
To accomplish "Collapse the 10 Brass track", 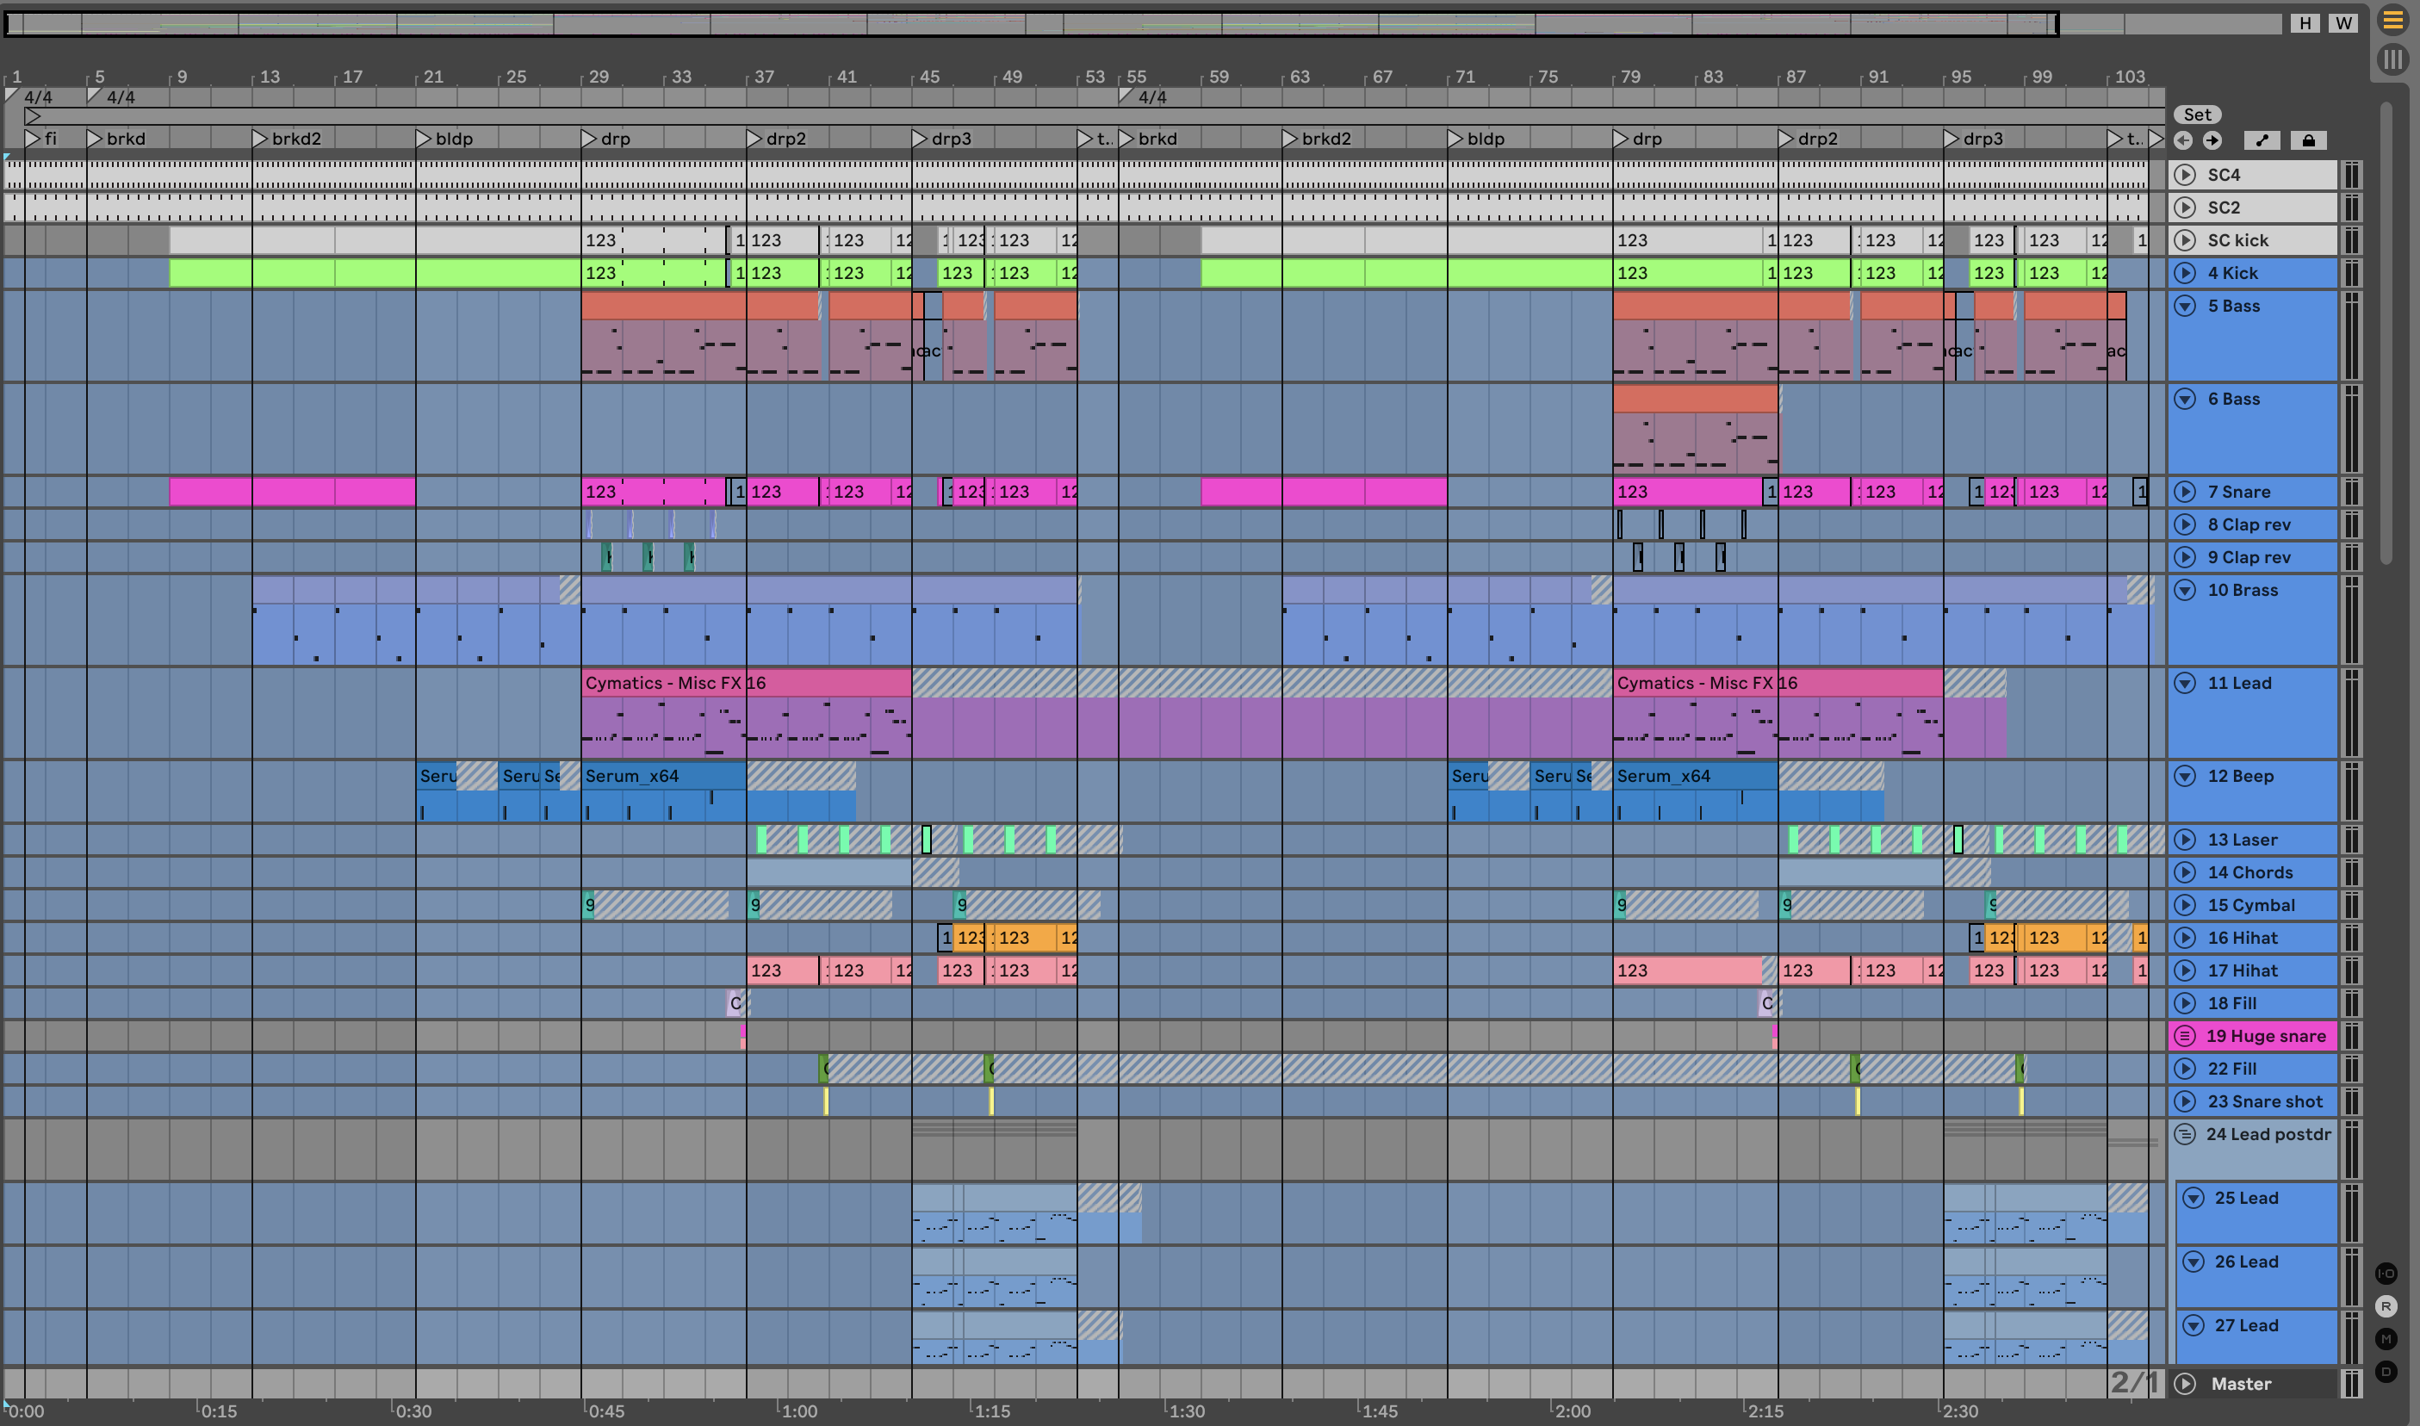I will (2185, 590).
